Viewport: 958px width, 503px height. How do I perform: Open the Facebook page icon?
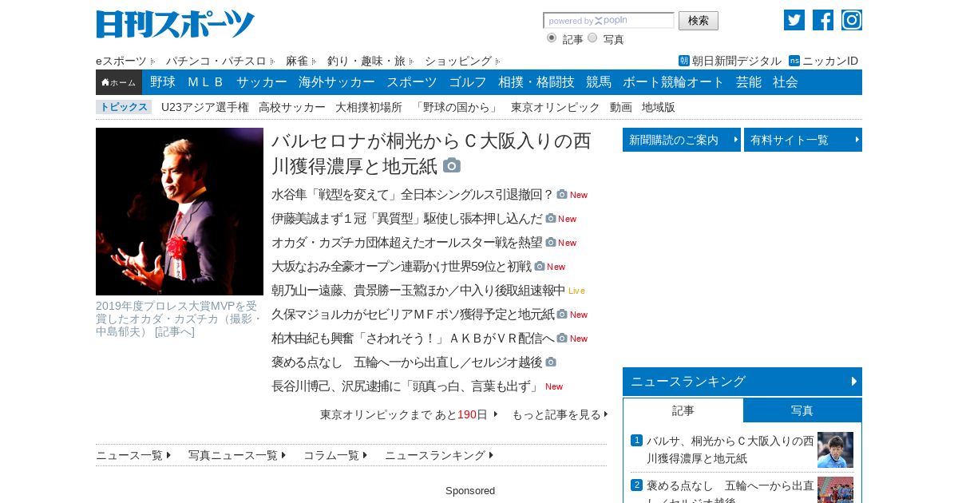pos(823,20)
